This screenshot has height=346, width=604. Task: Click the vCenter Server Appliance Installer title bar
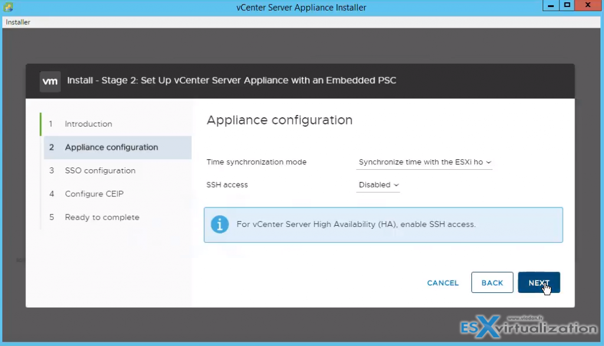[301, 7]
